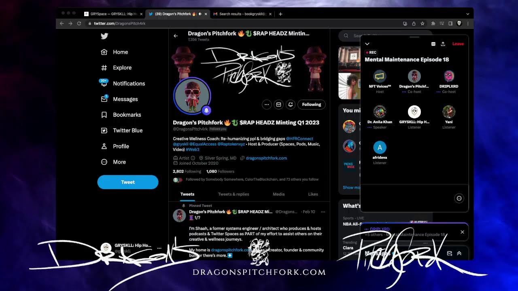This screenshot has width=518, height=291.
Task: Switch to the Gmail Search results tab
Action: pos(242,14)
